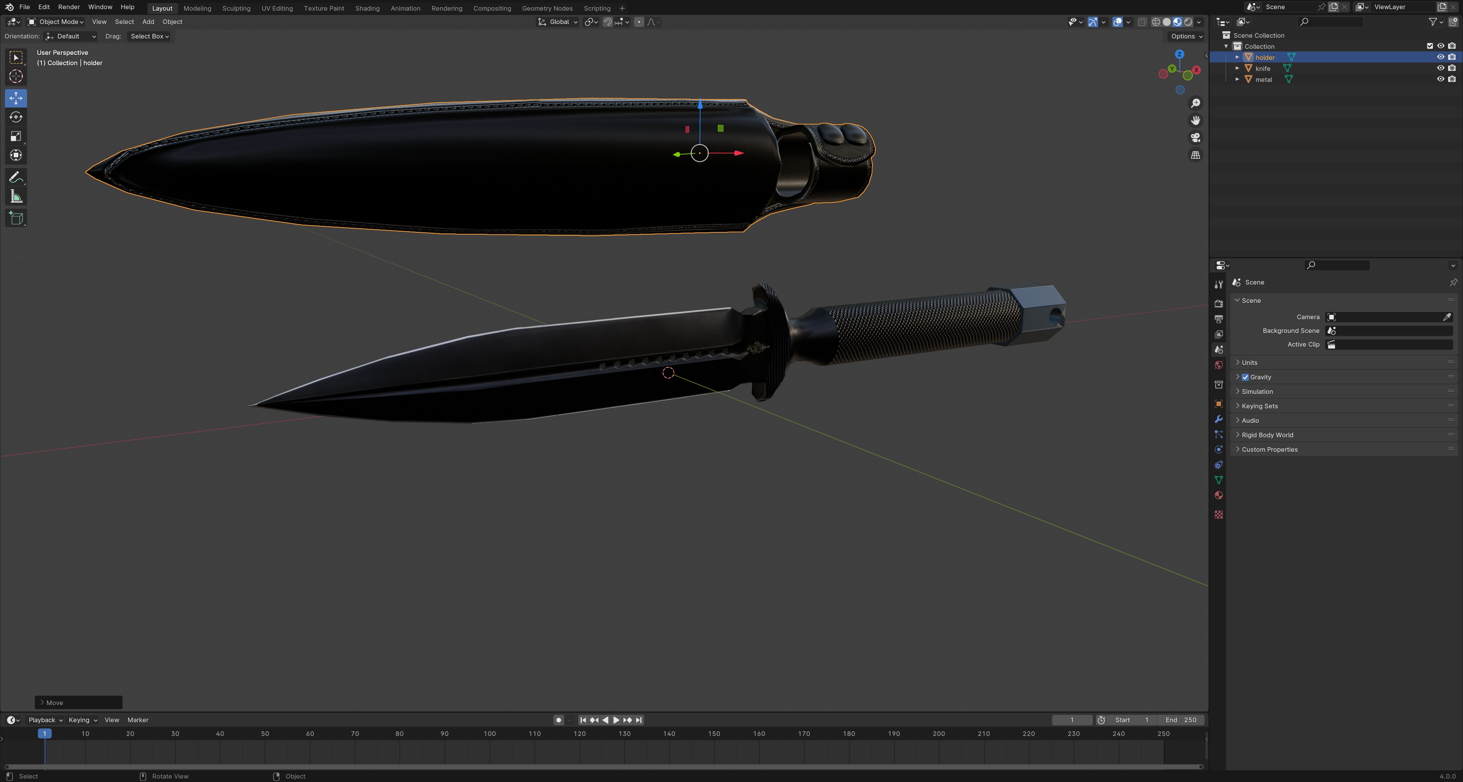The width and height of the screenshot is (1463, 782).
Task: Hide the holder object in viewport
Action: pos(1440,58)
